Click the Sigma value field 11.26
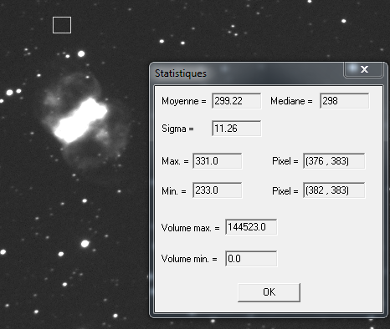This screenshot has width=390, height=329. (x=236, y=129)
